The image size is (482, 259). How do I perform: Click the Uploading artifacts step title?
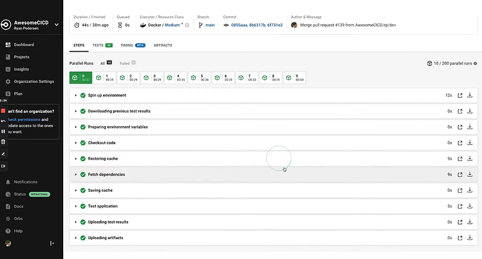pos(105,238)
